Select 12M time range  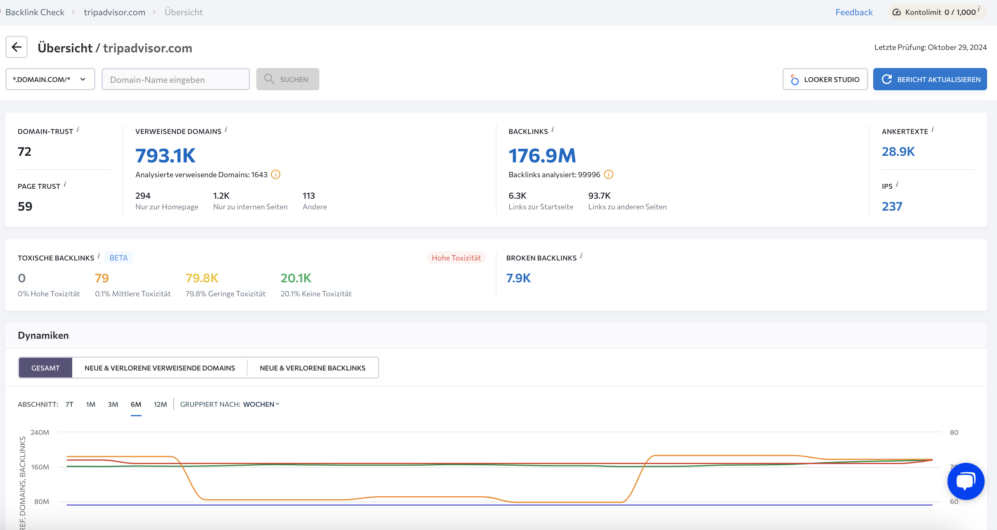[x=160, y=404]
